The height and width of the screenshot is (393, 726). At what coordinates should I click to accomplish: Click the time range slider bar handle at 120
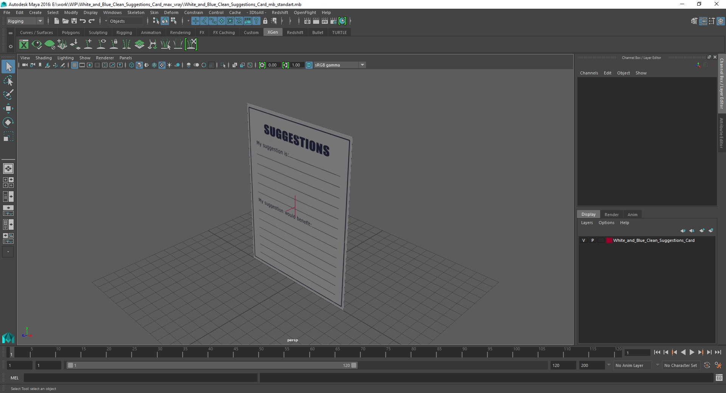pyautogui.click(x=354, y=365)
